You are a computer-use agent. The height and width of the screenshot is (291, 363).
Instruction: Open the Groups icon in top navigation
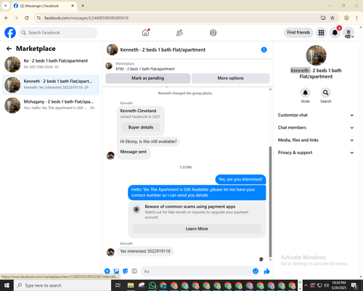[x=213, y=33]
